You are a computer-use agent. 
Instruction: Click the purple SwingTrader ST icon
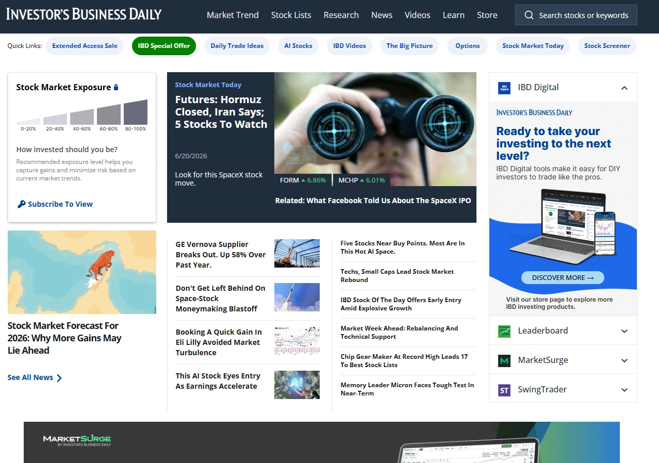pos(504,390)
